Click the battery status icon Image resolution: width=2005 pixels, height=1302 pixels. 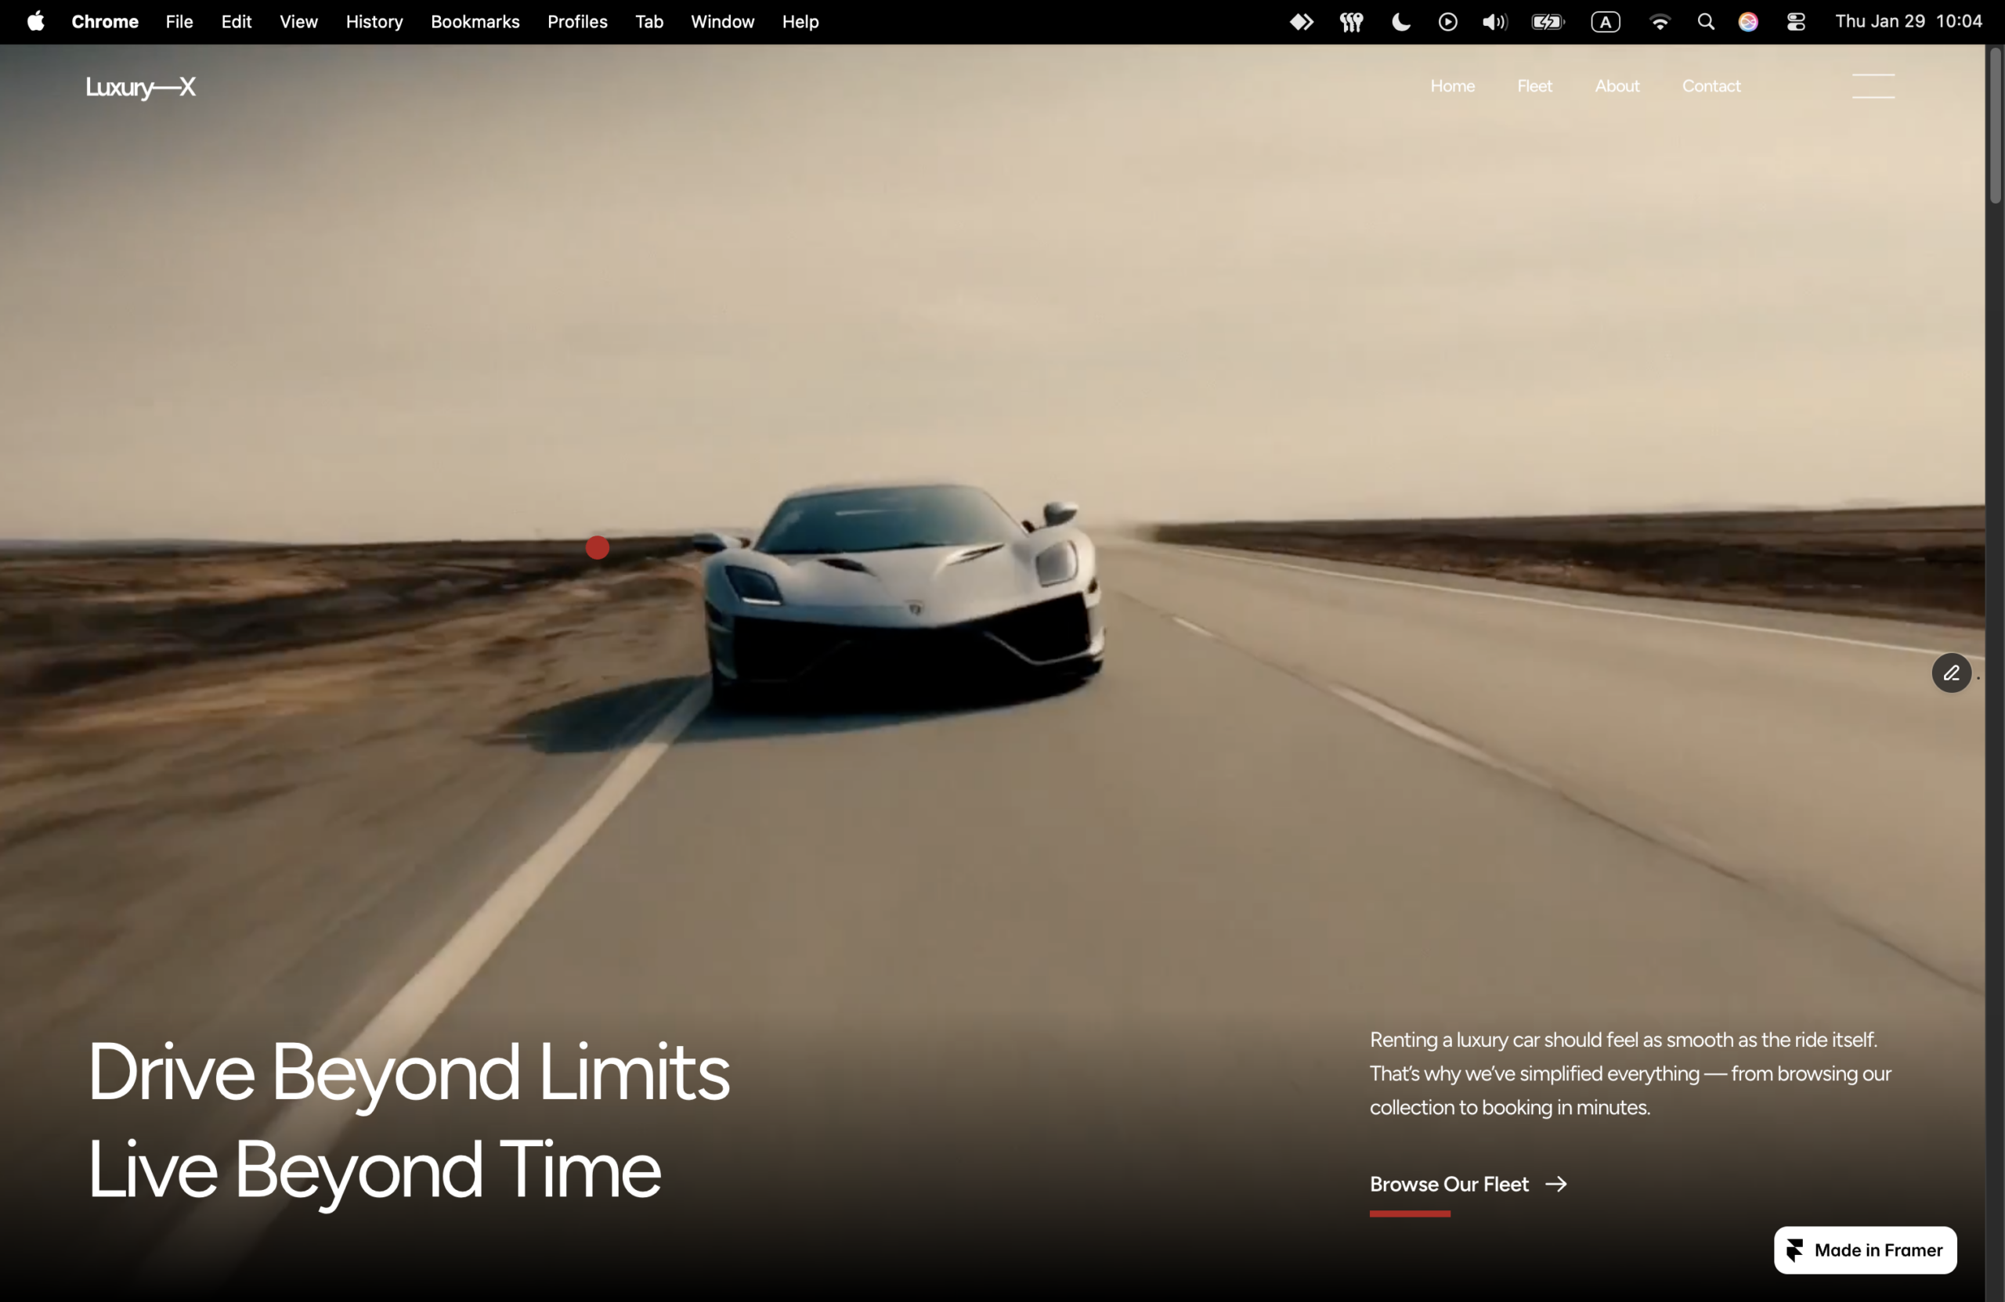pyautogui.click(x=1547, y=22)
